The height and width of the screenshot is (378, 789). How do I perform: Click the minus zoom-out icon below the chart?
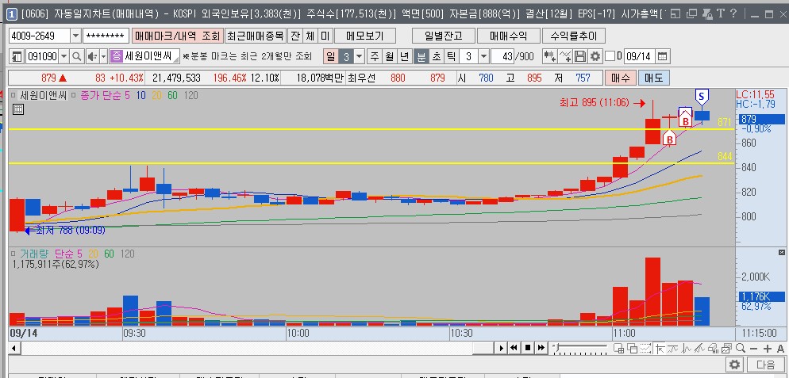pos(753,349)
